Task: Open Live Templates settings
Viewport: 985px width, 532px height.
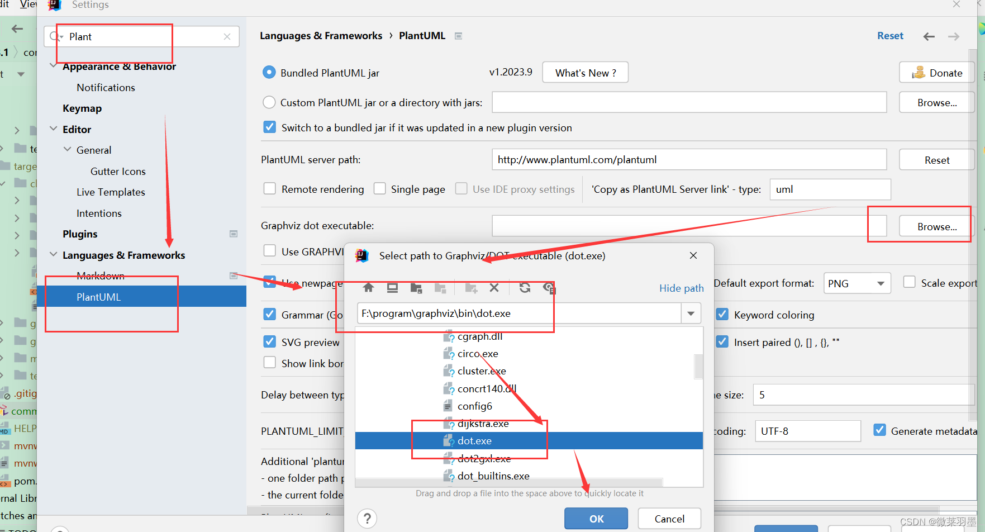Action: tap(111, 192)
